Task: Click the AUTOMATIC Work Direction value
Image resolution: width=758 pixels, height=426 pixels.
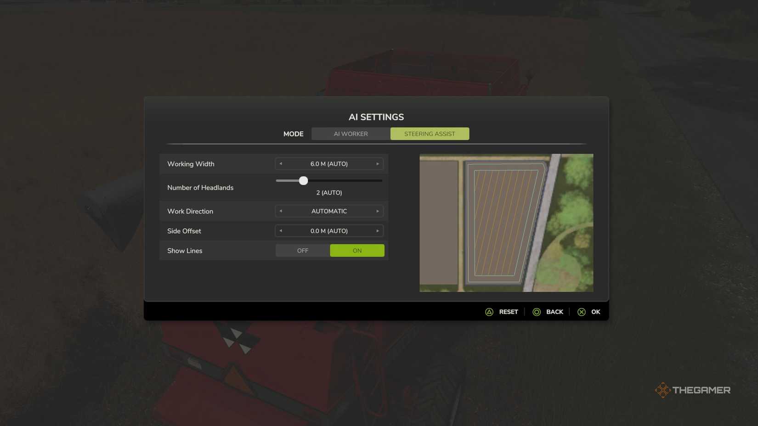Action: point(329,211)
